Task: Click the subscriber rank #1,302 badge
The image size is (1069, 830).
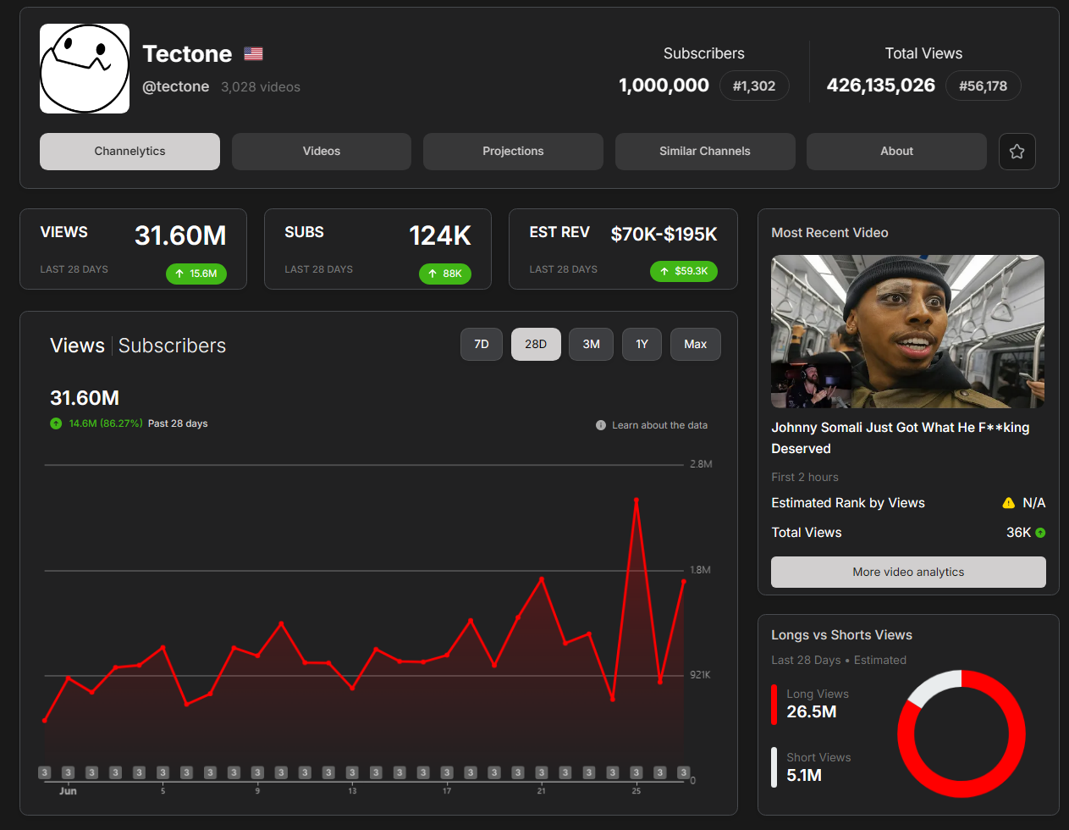Action: point(754,86)
